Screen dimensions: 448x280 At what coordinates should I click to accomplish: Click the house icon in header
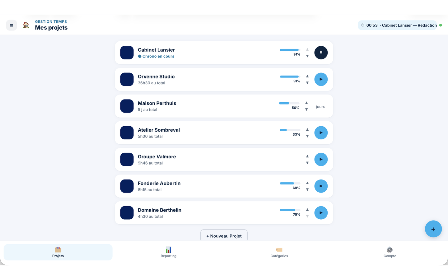26,25
